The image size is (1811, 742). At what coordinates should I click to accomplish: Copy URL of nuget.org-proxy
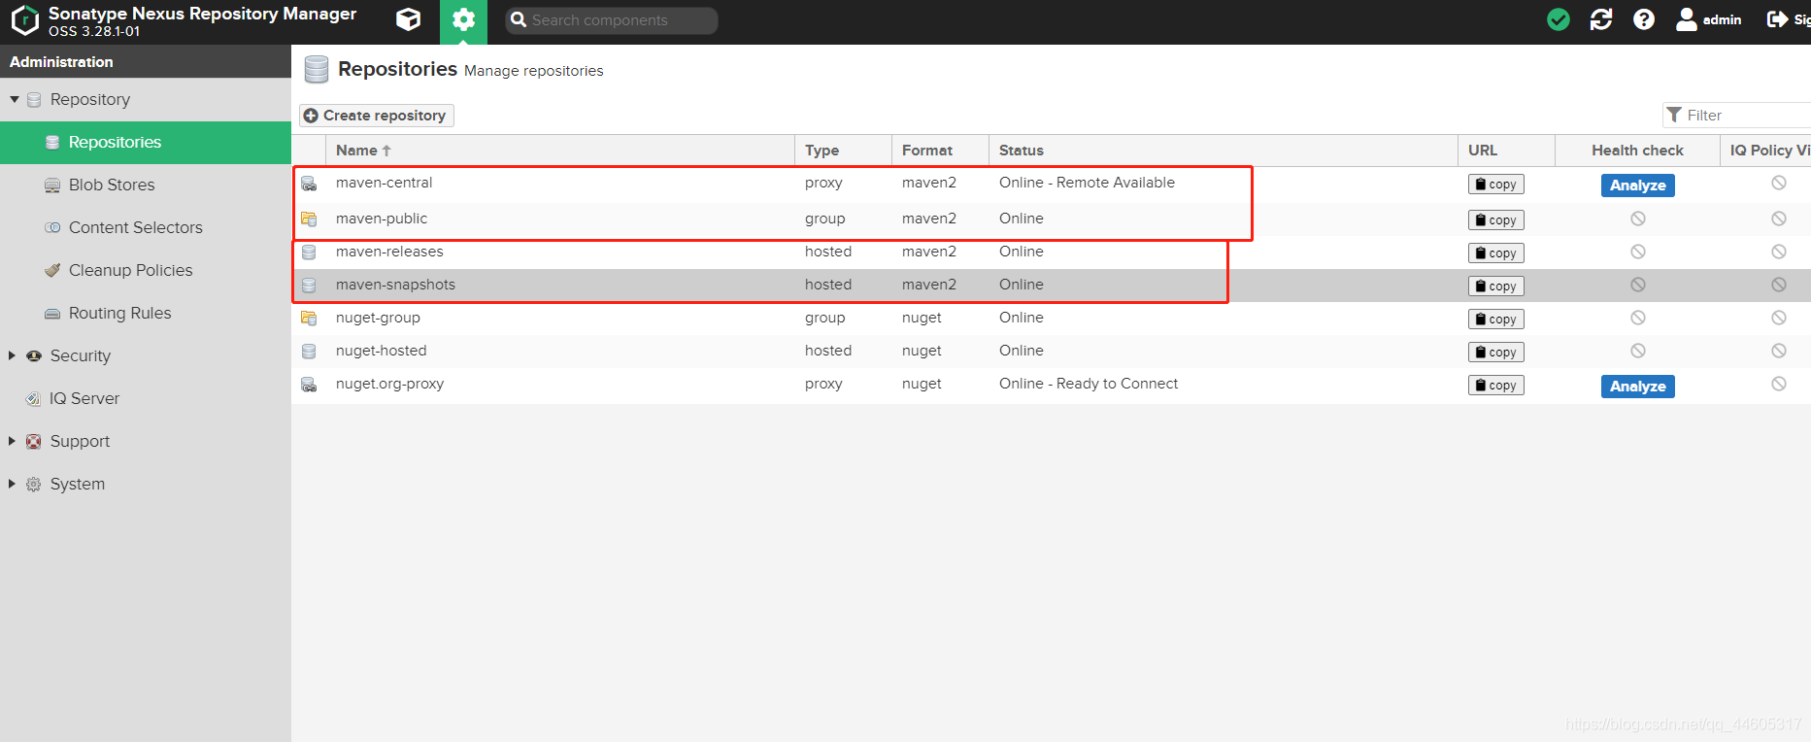click(x=1495, y=386)
